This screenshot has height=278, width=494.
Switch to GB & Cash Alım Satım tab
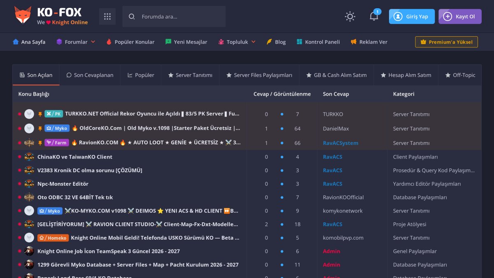(337, 75)
